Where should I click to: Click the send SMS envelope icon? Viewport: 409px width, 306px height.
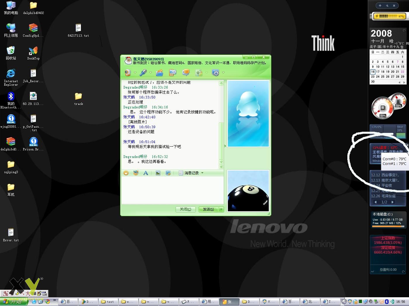[173, 73]
